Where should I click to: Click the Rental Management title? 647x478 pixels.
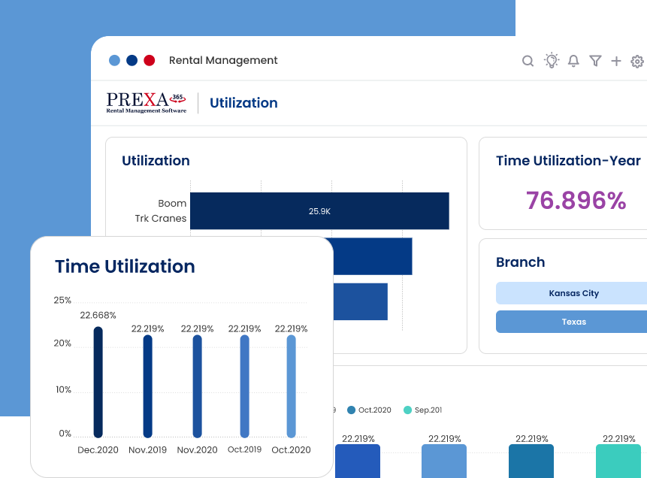(223, 60)
